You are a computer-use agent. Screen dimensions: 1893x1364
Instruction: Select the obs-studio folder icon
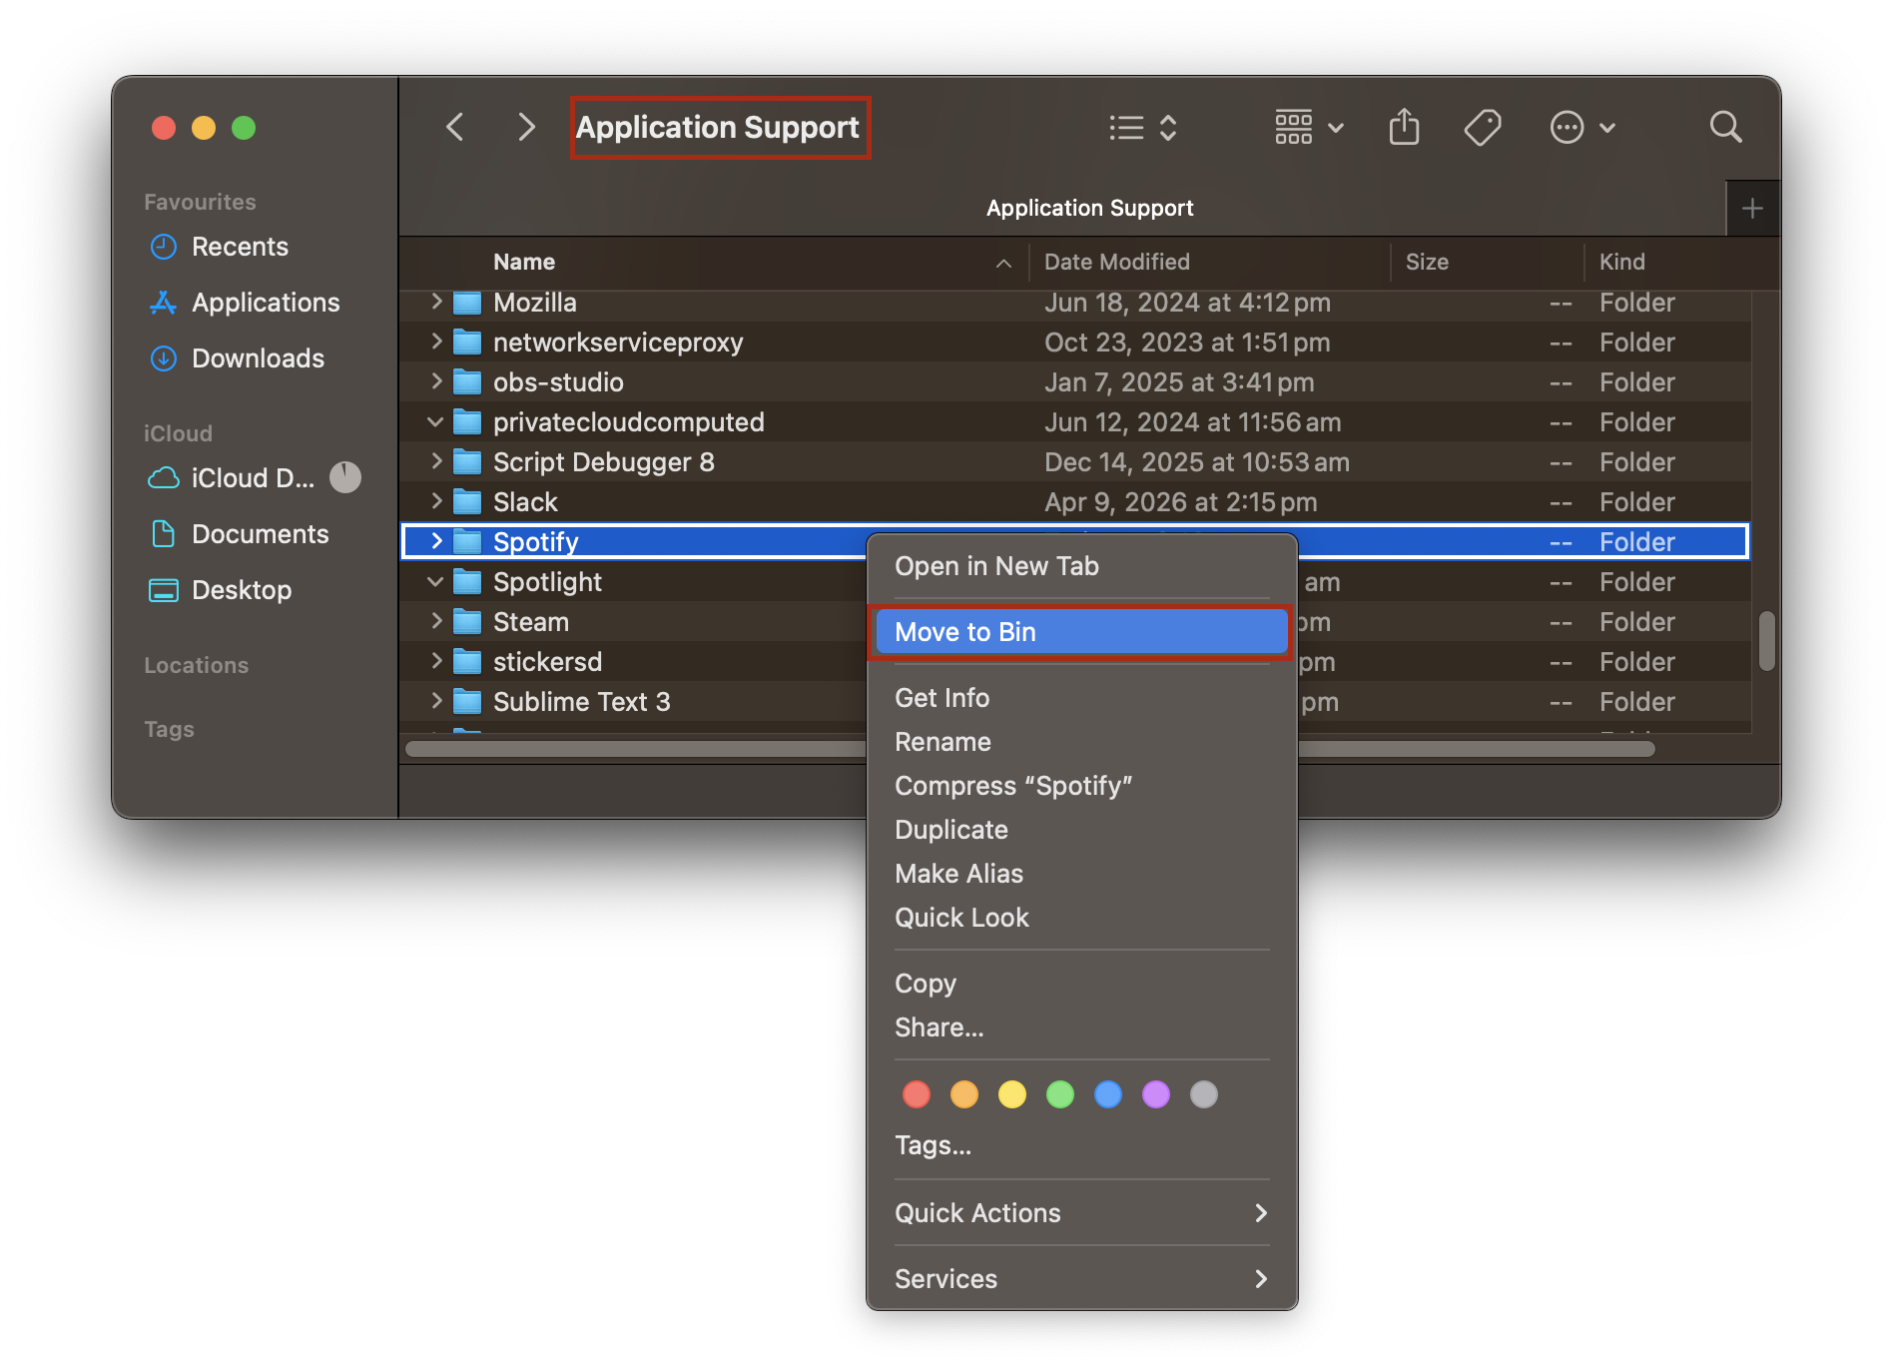point(467,381)
